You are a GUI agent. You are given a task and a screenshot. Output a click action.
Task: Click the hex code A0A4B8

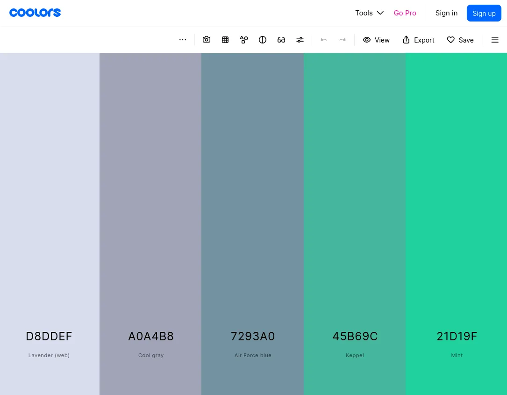tap(151, 337)
